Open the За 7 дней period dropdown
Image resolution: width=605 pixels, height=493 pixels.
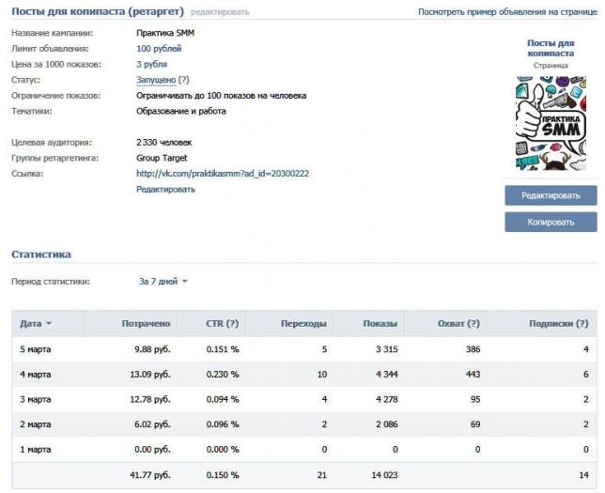(x=163, y=282)
